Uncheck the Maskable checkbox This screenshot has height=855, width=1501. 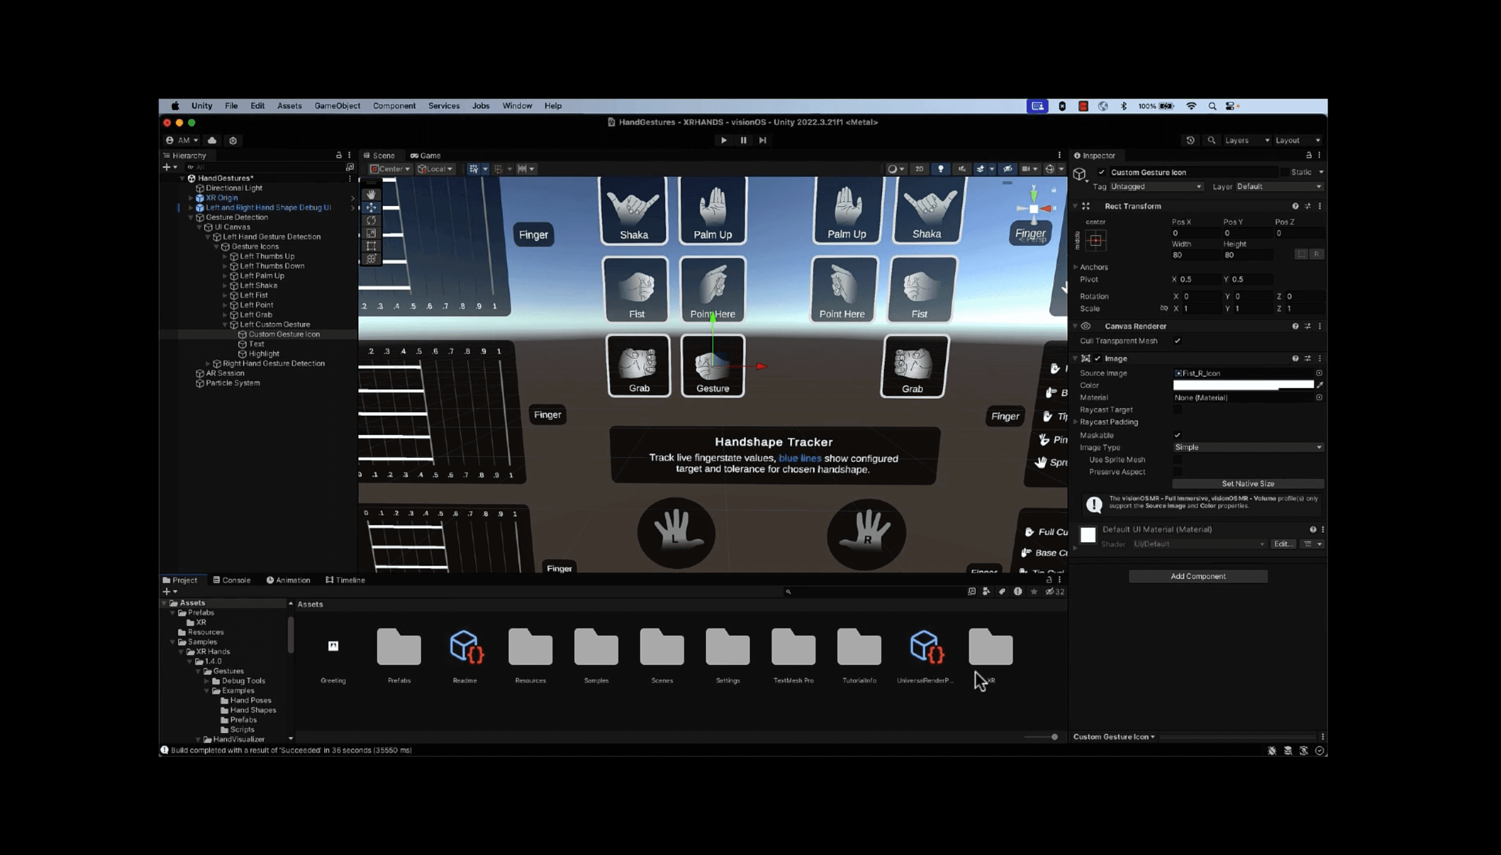tap(1177, 435)
